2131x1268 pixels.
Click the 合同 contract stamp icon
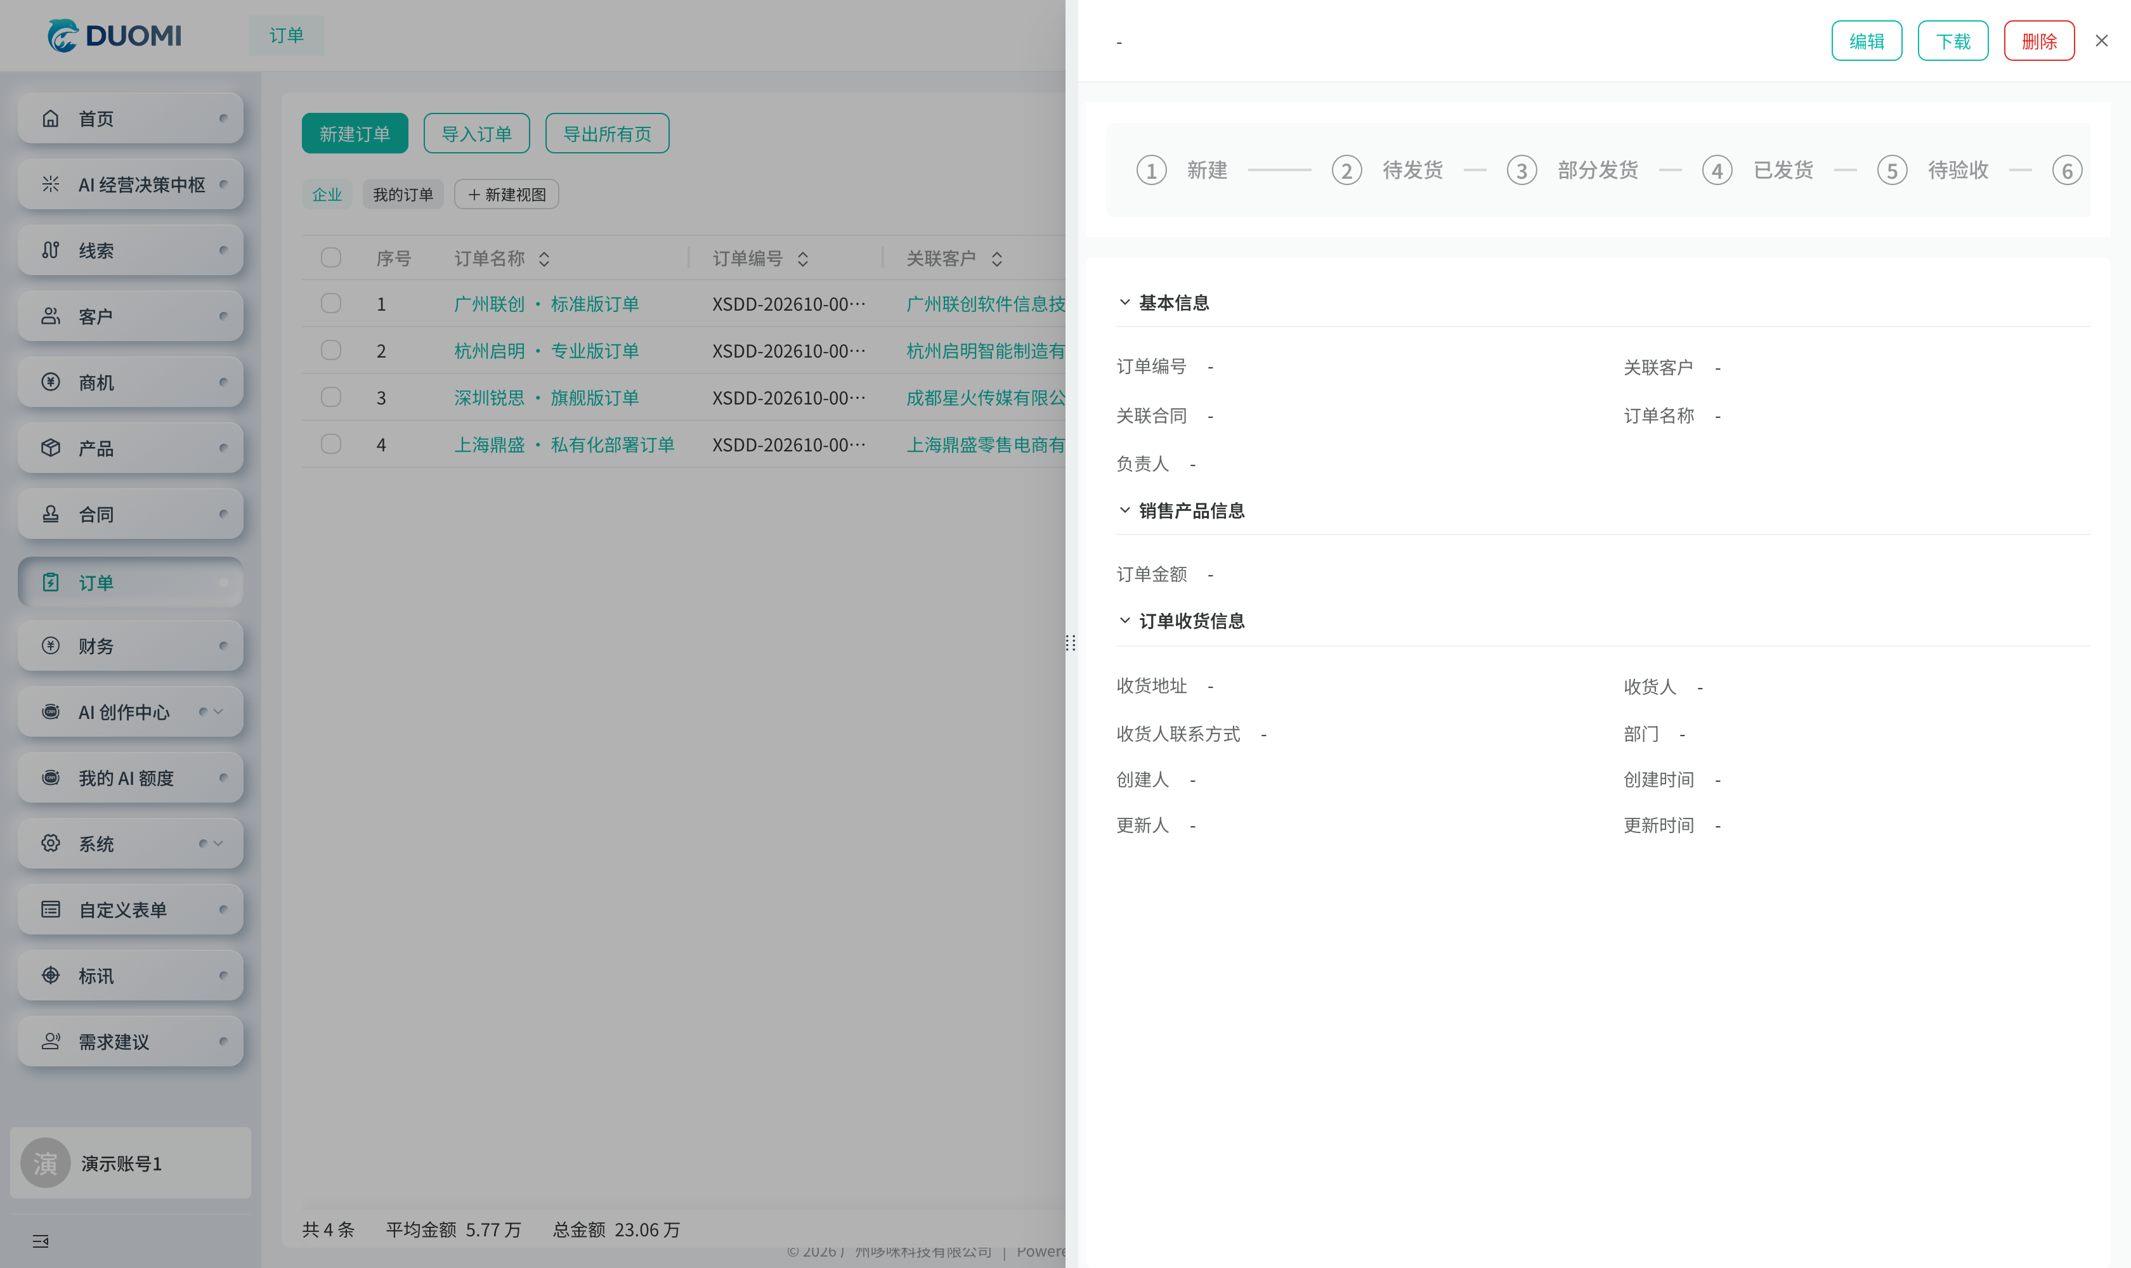pos(51,514)
